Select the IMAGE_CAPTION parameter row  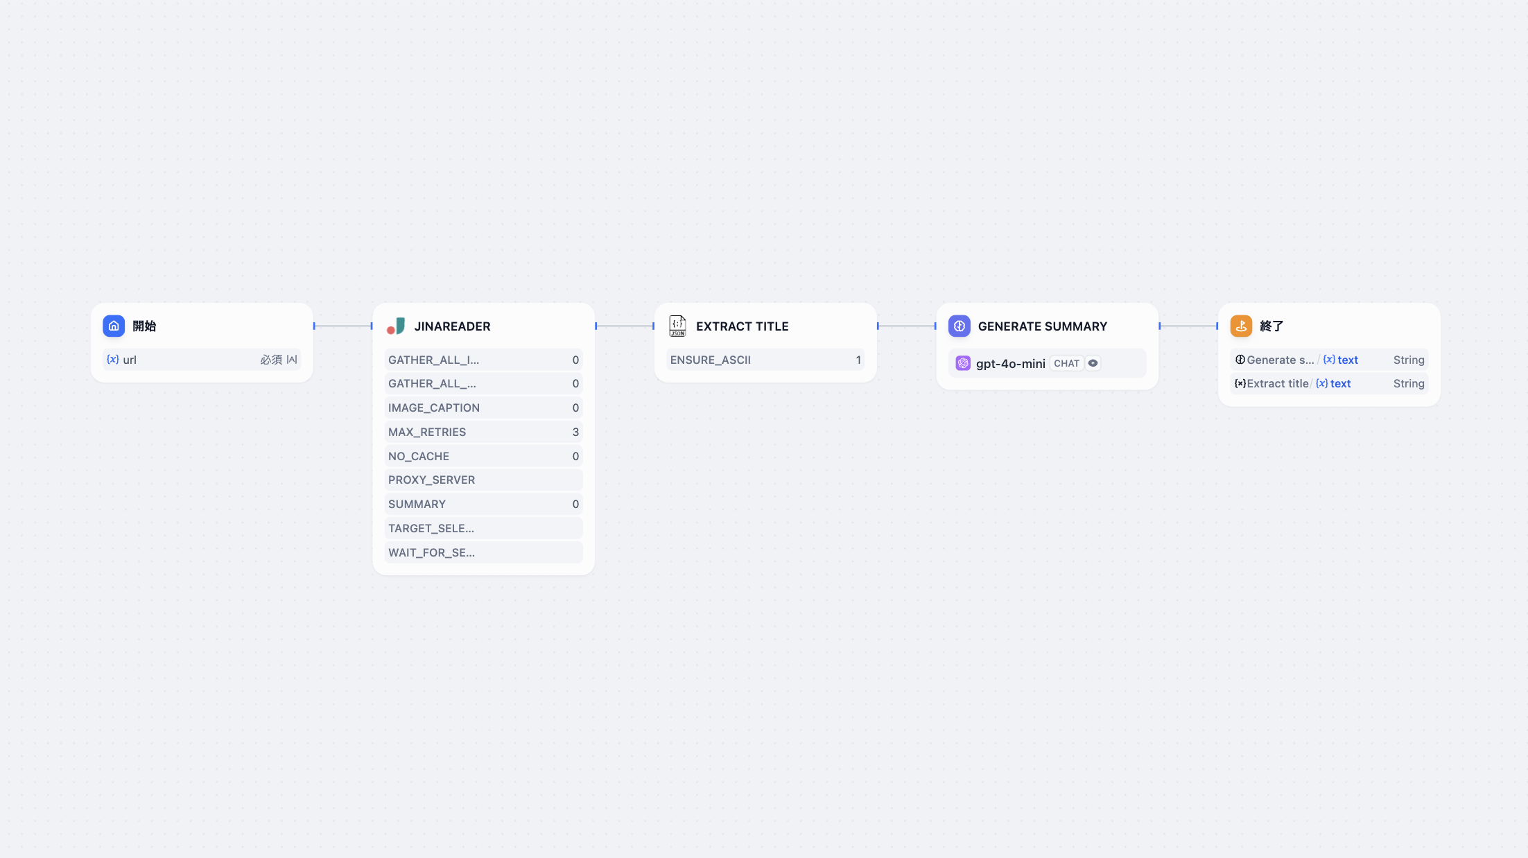coord(483,408)
